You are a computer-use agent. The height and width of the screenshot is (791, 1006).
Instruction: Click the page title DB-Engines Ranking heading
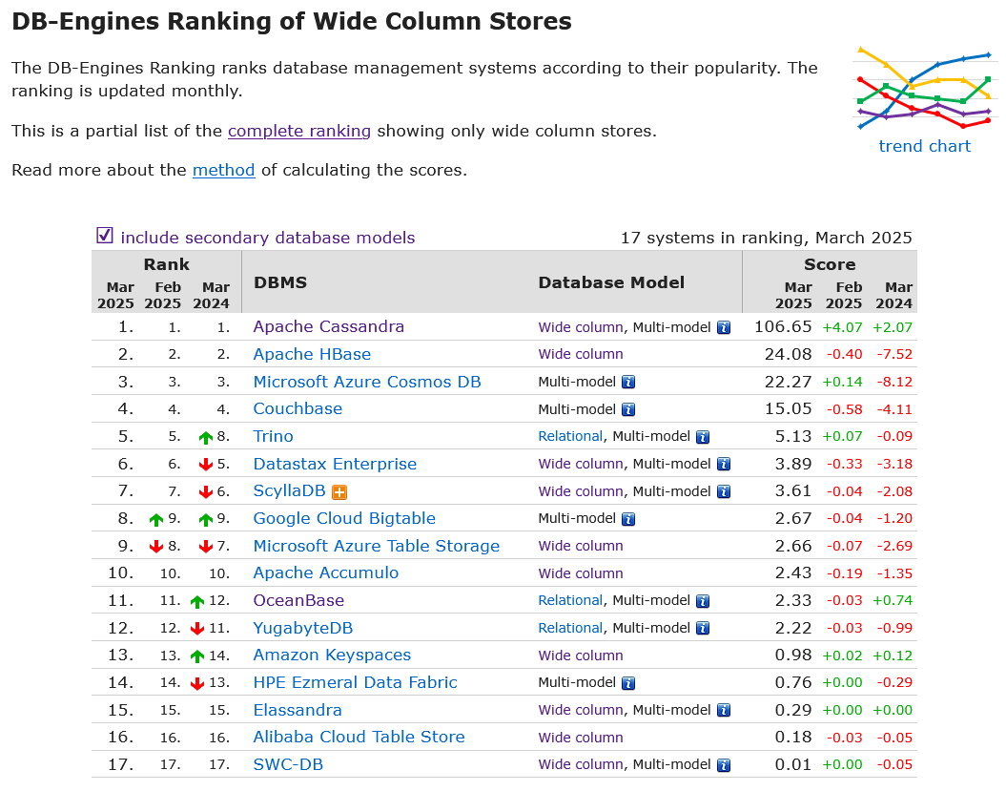pyautogui.click(x=292, y=23)
